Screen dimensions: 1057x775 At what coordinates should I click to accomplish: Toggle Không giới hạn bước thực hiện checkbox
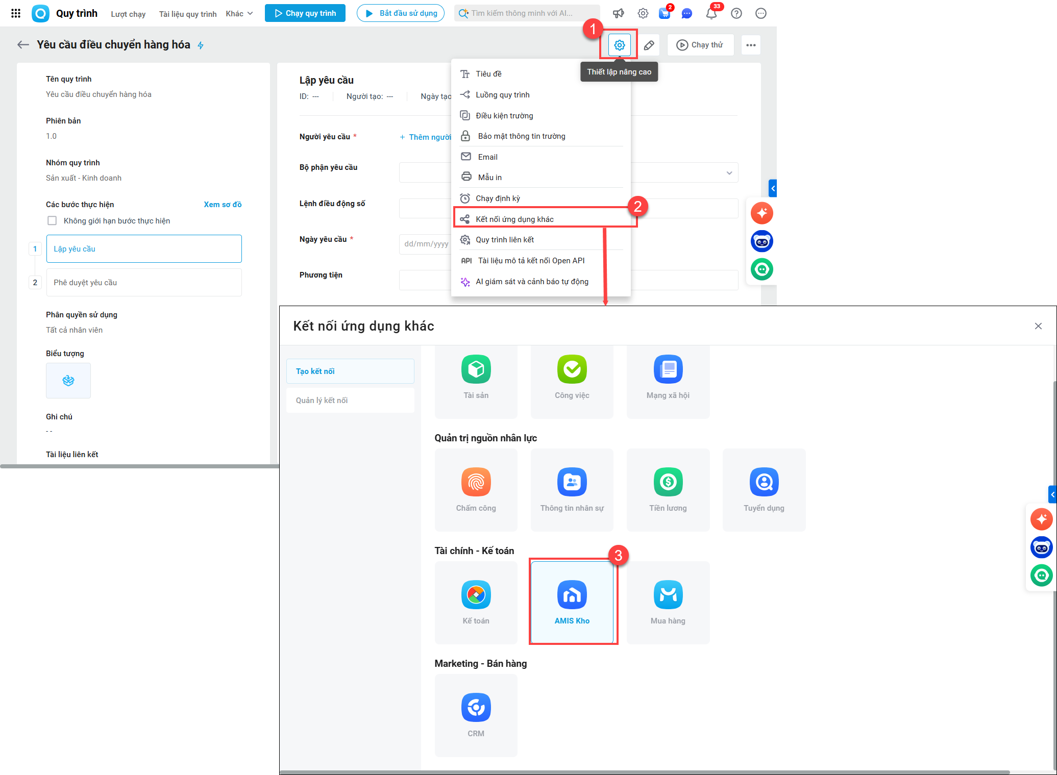(x=52, y=220)
